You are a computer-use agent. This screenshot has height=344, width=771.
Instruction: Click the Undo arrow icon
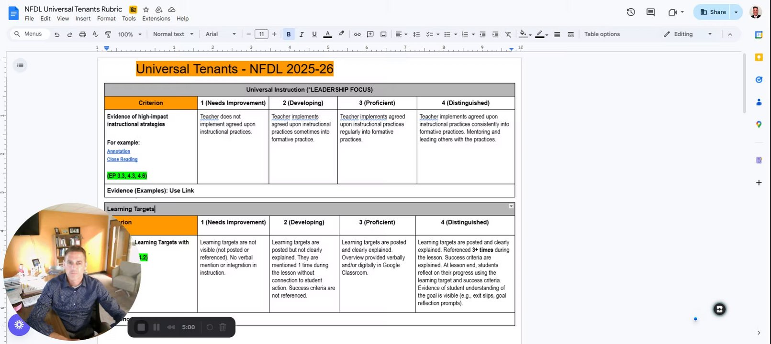coord(57,34)
